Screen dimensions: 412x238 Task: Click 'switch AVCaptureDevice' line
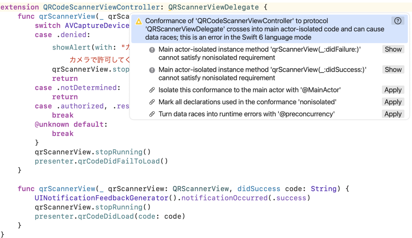click(82, 26)
